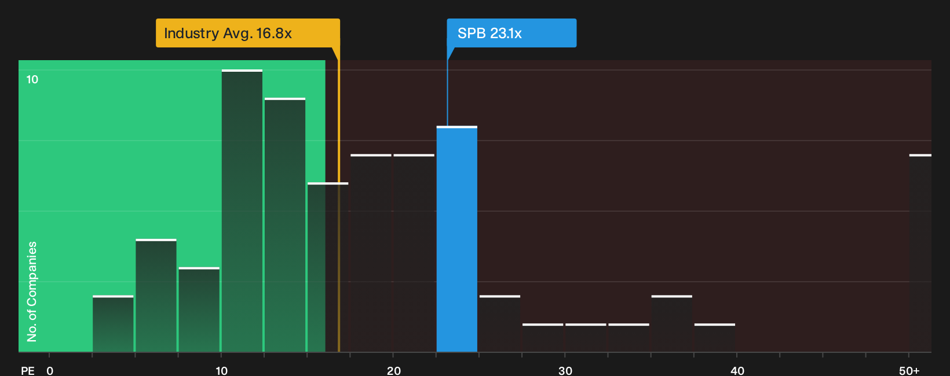Click the dark bar at PE 20–22.5
950x376 pixels.
pyautogui.click(x=414, y=253)
